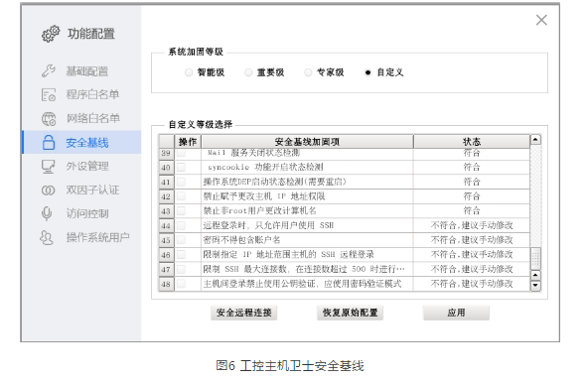Click the globe icon for 网络白名单
Screen dimensions: 587x383
click(49, 118)
